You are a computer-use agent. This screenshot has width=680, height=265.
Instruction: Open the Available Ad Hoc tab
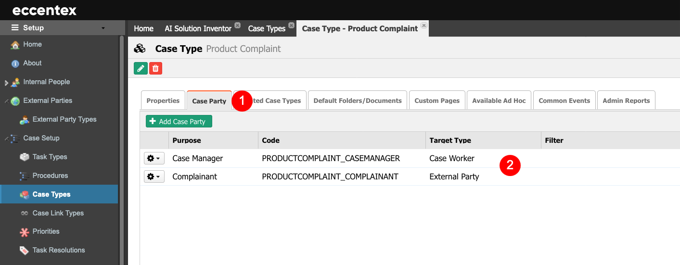[x=499, y=101]
